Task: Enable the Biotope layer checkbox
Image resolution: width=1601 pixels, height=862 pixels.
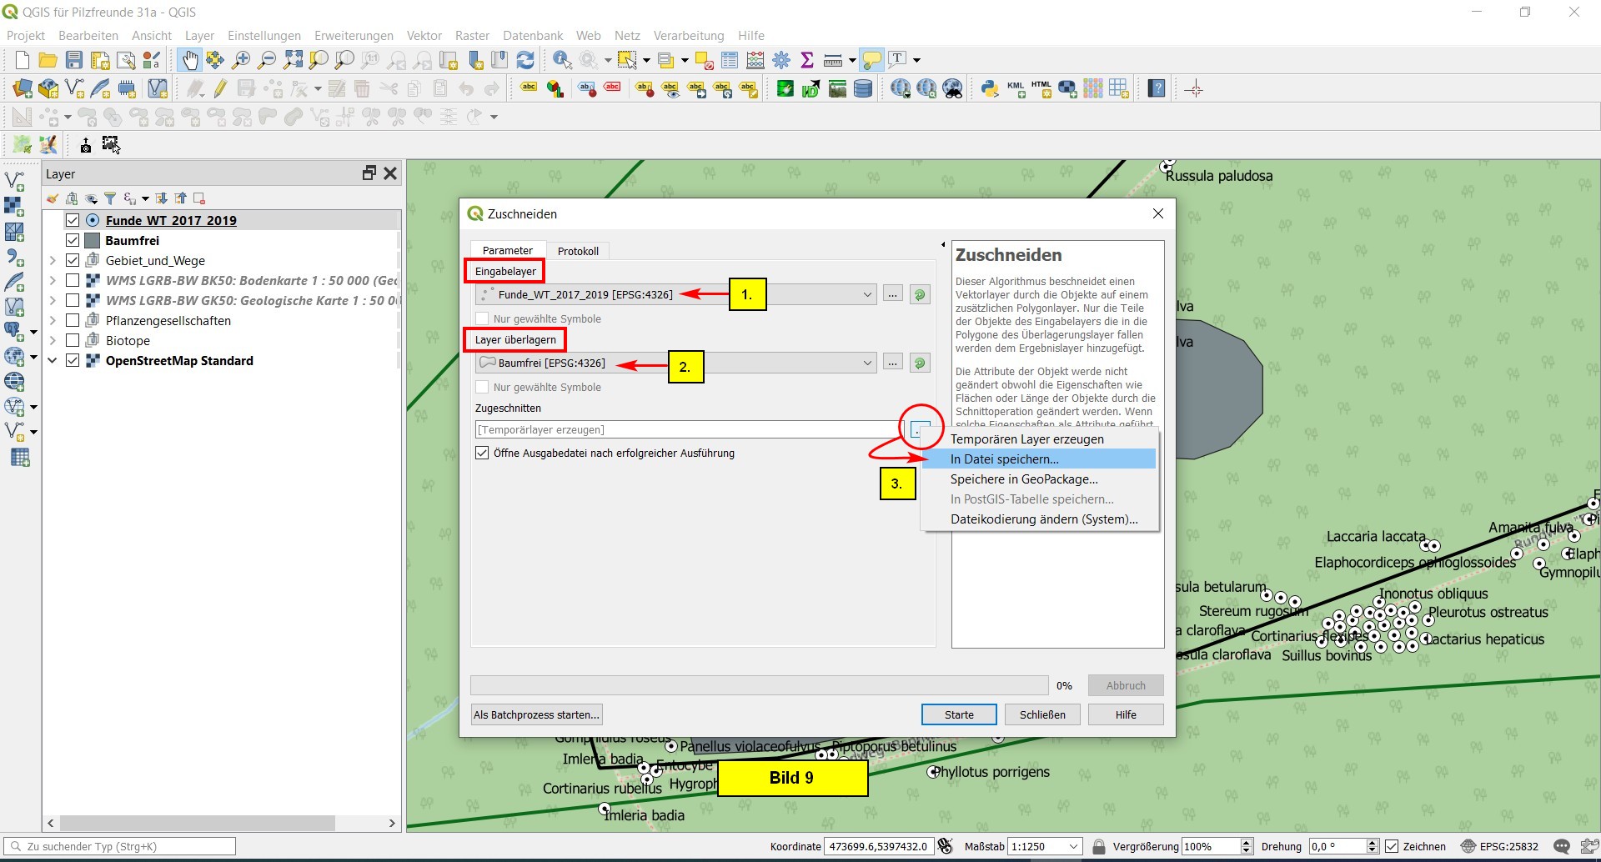Action: (73, 341)
